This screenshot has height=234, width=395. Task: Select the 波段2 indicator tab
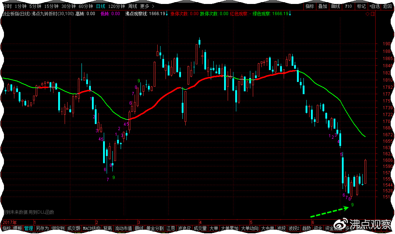(x=294, y=228)
